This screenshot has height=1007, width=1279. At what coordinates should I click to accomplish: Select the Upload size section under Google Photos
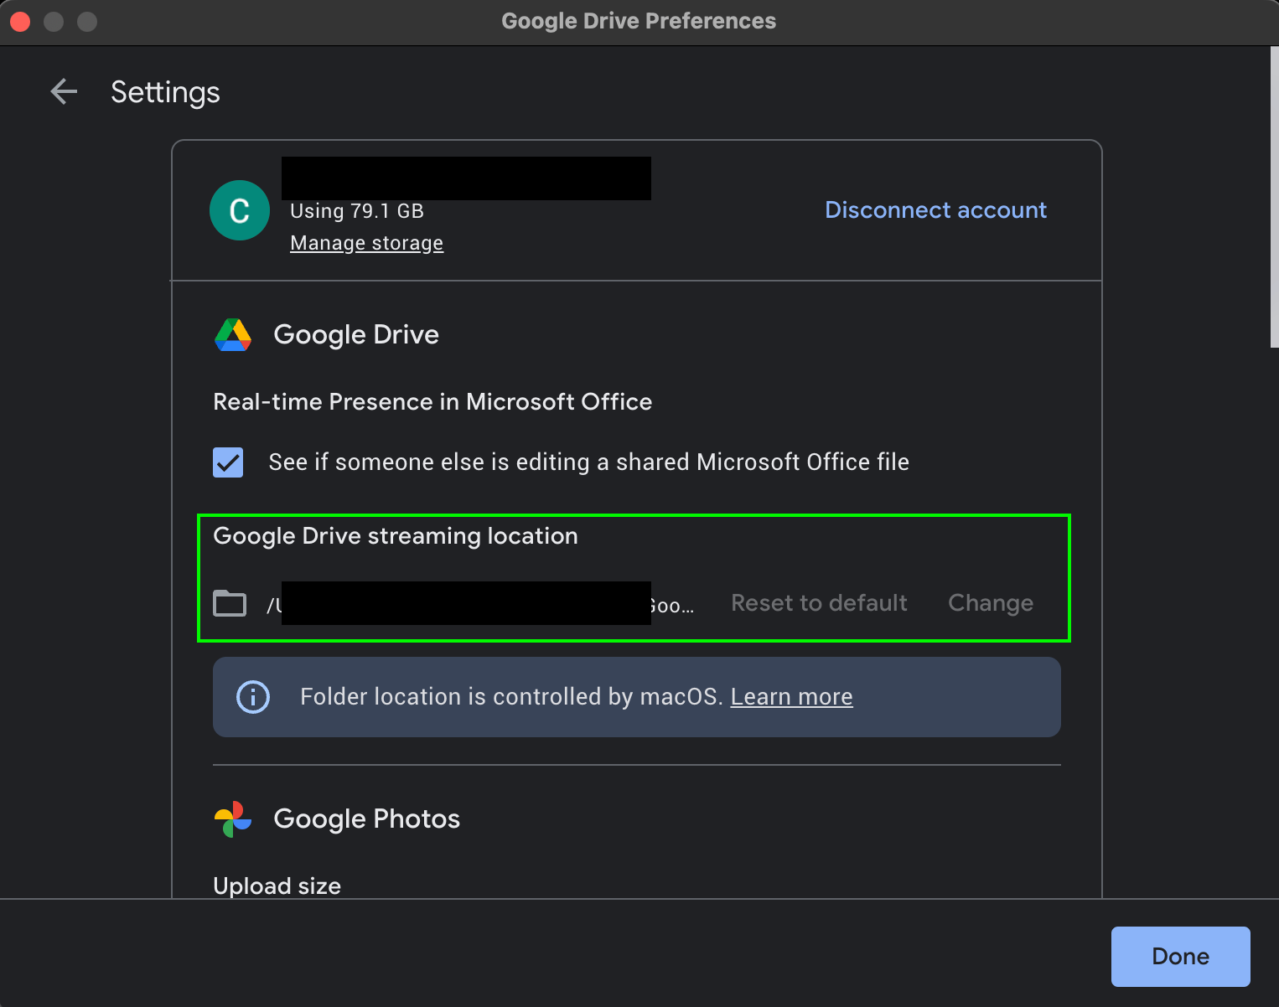[x=277, y=886]
